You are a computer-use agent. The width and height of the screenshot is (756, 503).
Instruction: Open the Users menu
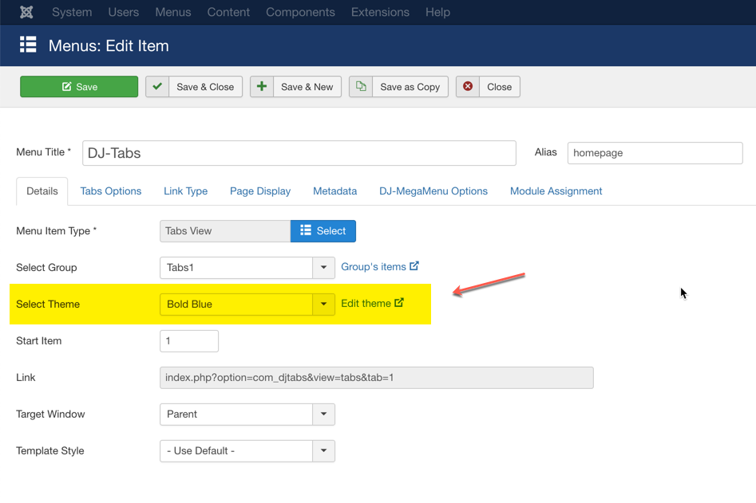pyautogui.click(x=124, y=12)
